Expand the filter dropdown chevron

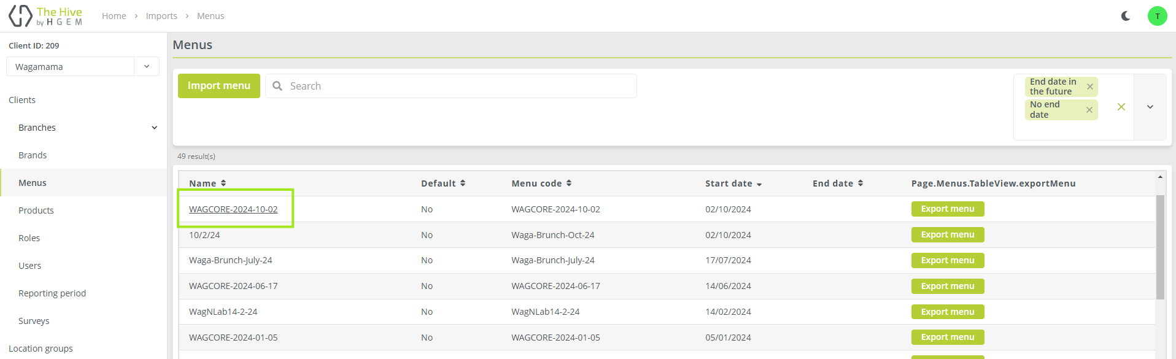click(1150, 107)
